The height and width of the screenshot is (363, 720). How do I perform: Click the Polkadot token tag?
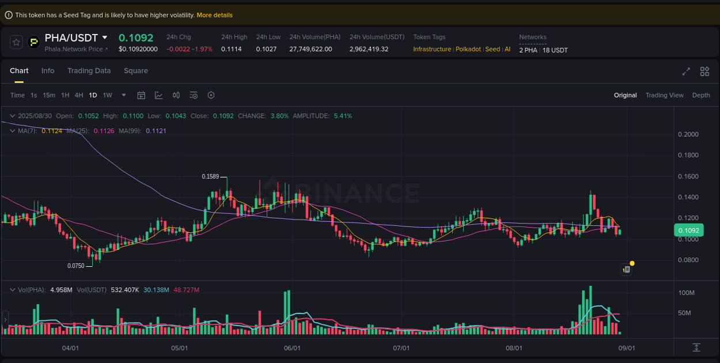point(468,49)
